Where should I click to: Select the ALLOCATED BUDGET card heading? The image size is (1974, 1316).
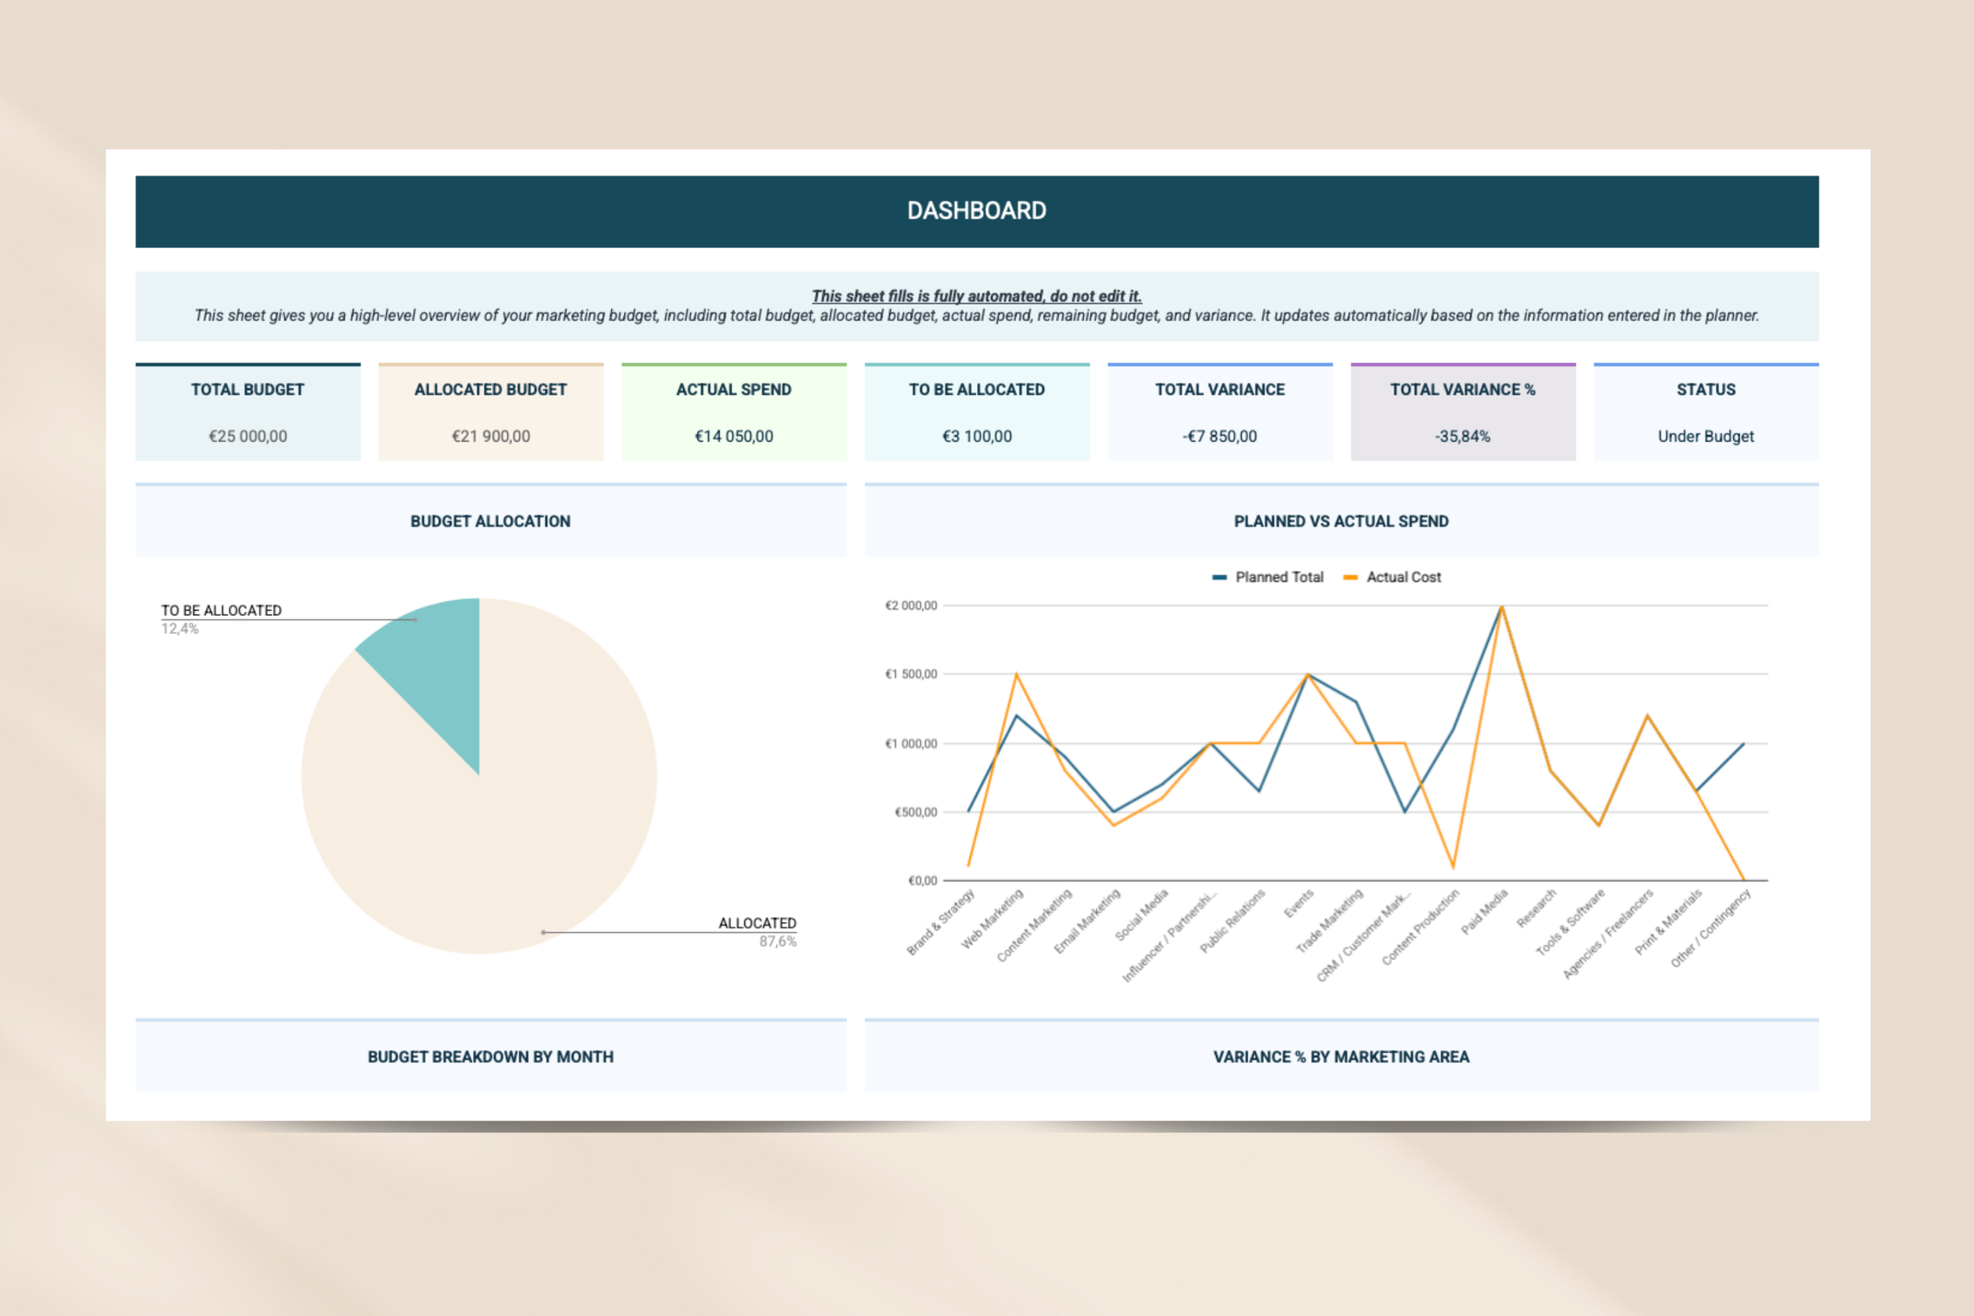pyautogui.click(x=491, y=389)
